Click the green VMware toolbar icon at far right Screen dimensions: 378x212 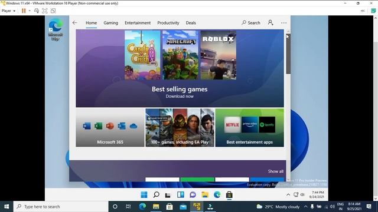coord(373,11)
